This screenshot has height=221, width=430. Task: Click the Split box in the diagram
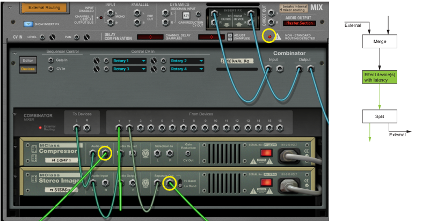[x=380, y=116]
